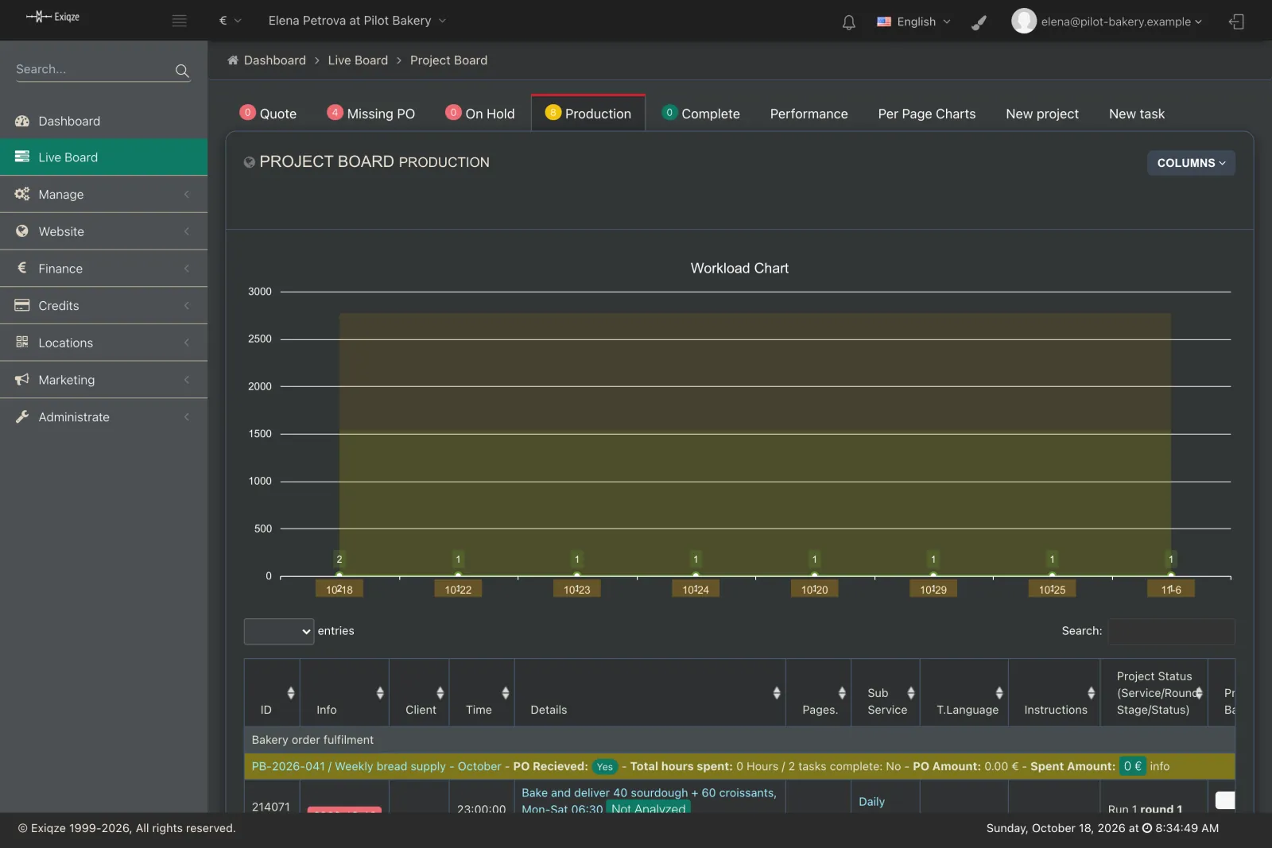The height and width of the screenshot is (848, 1272).
Task: Switch to the Missing PO tab
Action: (x=371, y=114)
